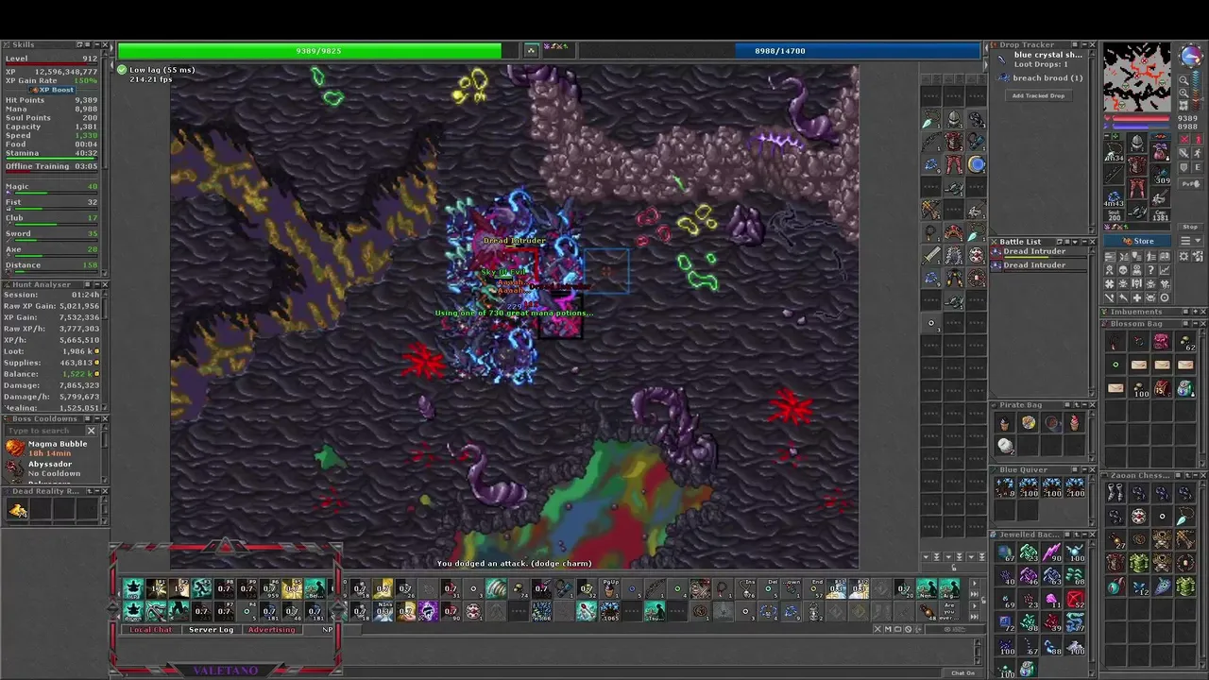Minimize the Drop Tracker panel
Screen dimensions: 1209x680
pyautogui.click(x=1084, y=44)
